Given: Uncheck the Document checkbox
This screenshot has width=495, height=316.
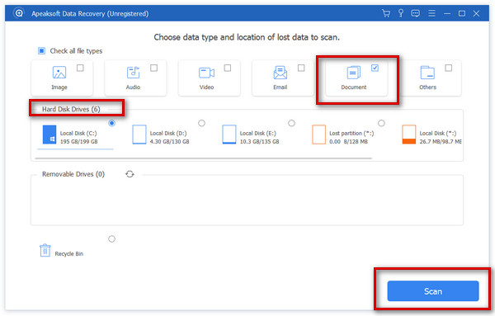Looking at the screenshot, I should point(375,68).
